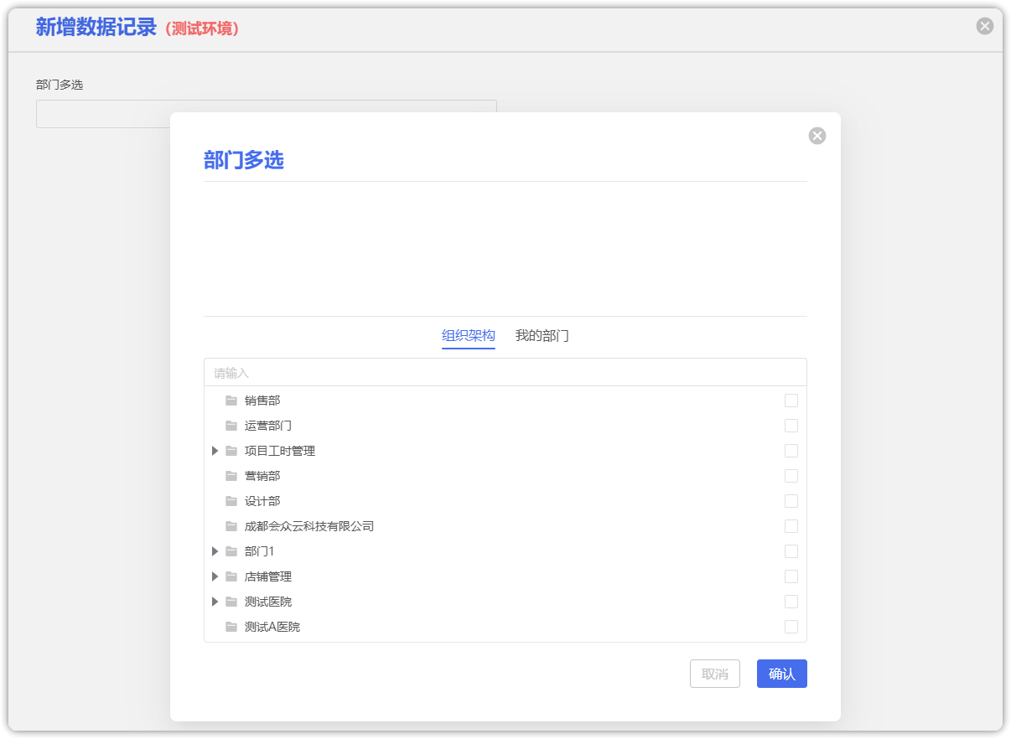This screenshot has width=1011, height=739.
Task: Expand the 项目工时管理 tree node
Action: point(215,451)
